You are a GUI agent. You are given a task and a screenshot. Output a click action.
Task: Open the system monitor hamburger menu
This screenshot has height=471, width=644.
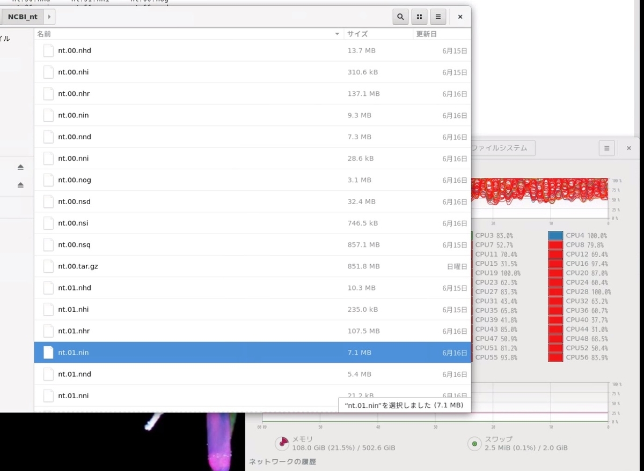click(606, 148)
